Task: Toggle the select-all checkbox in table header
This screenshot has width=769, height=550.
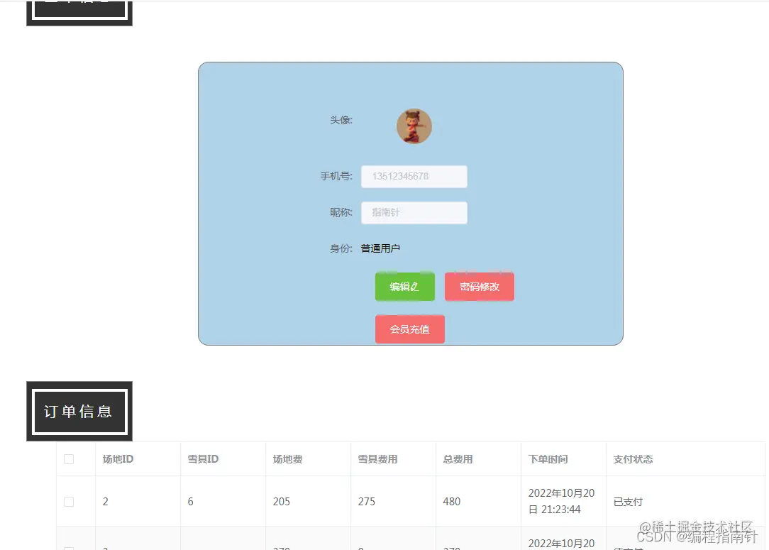Action: [x=69, y=459]
